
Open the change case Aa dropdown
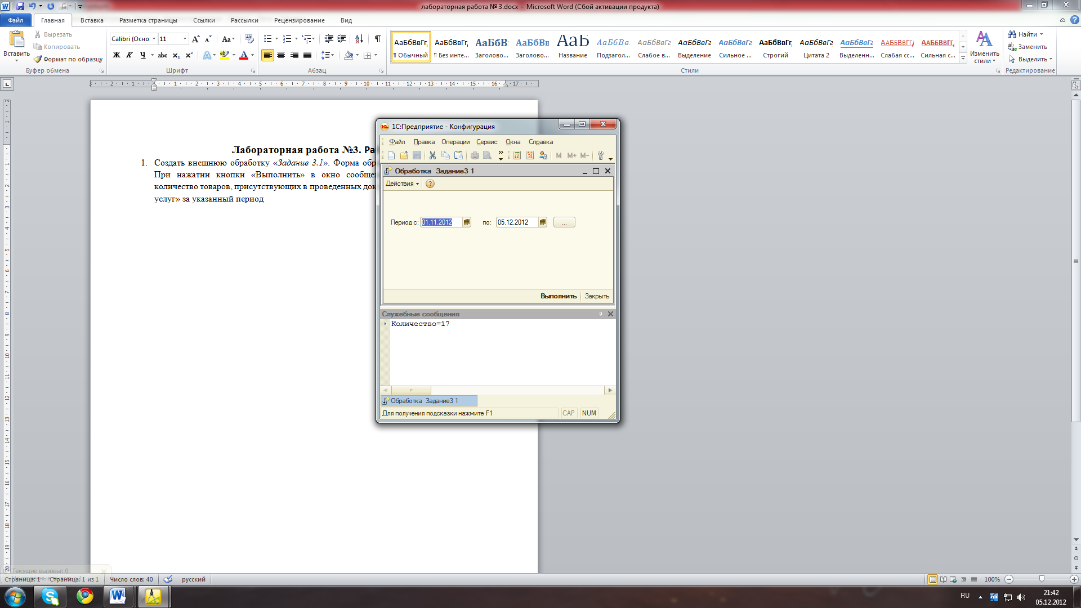(x=227, y=39)
